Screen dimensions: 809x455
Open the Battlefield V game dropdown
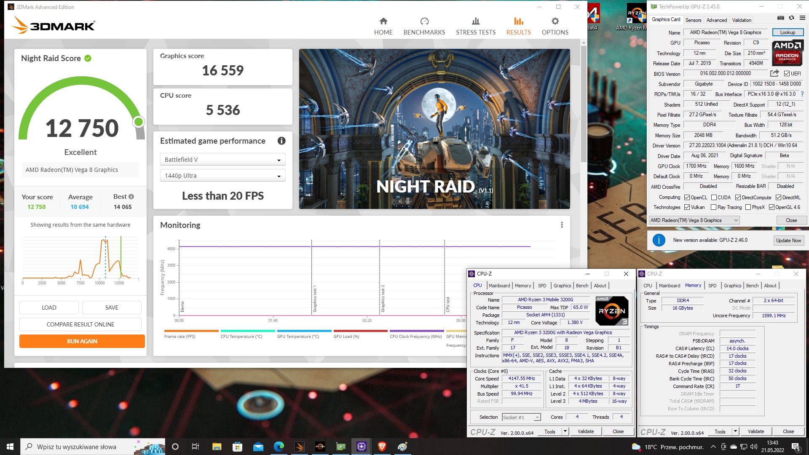click(222, 160)
